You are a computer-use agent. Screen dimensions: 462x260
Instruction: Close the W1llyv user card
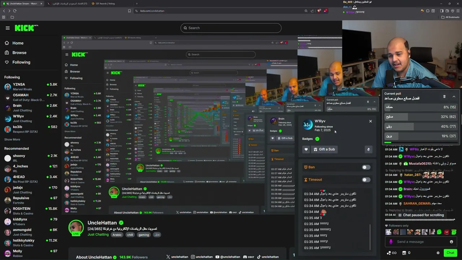coord(370,121)
